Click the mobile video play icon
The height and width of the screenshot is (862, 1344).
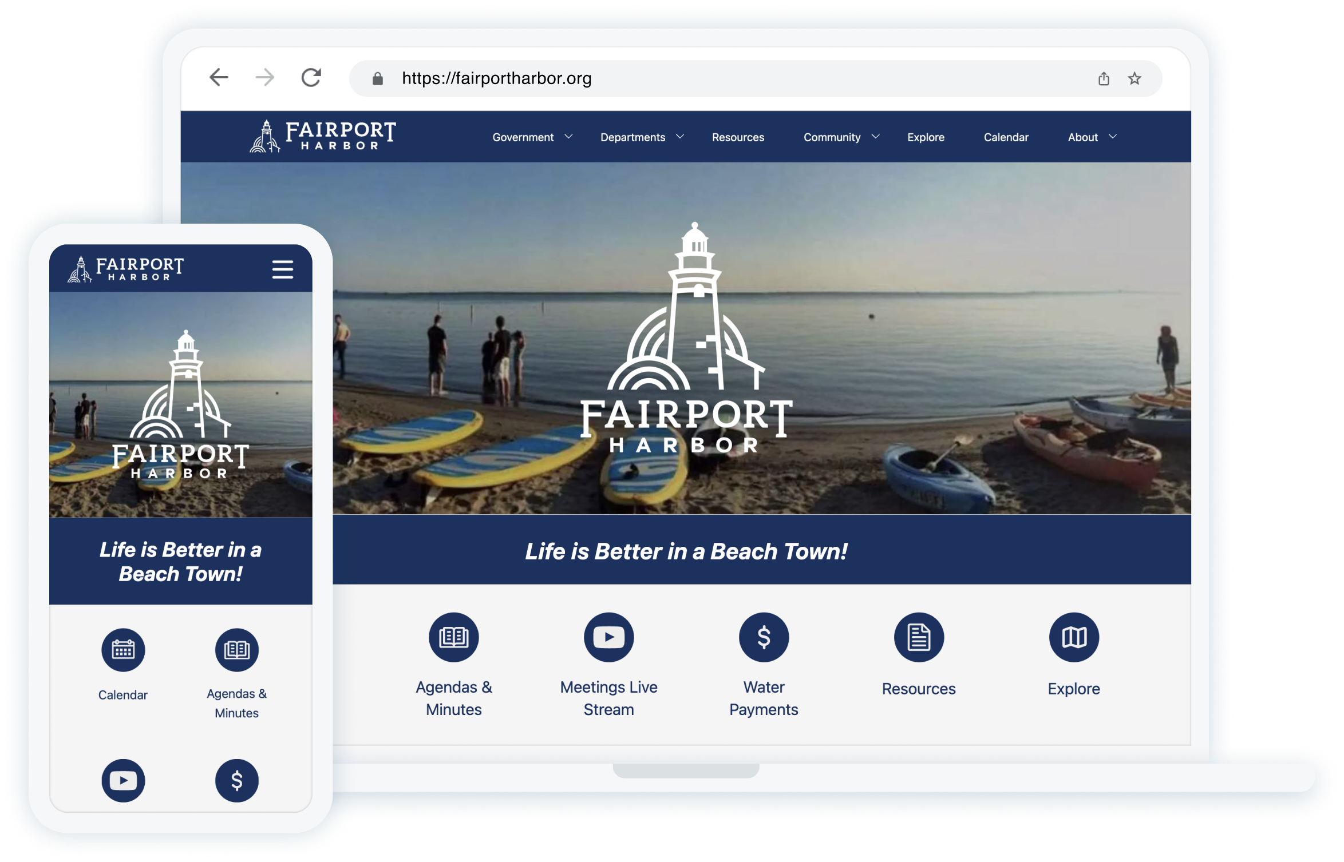pos(123,781)
